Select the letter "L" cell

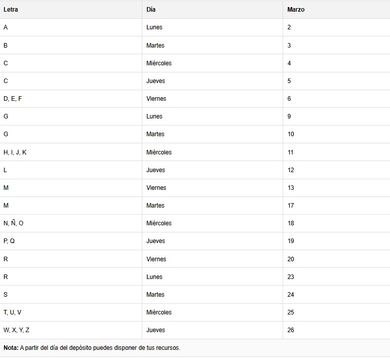click(x=6, y=170)
